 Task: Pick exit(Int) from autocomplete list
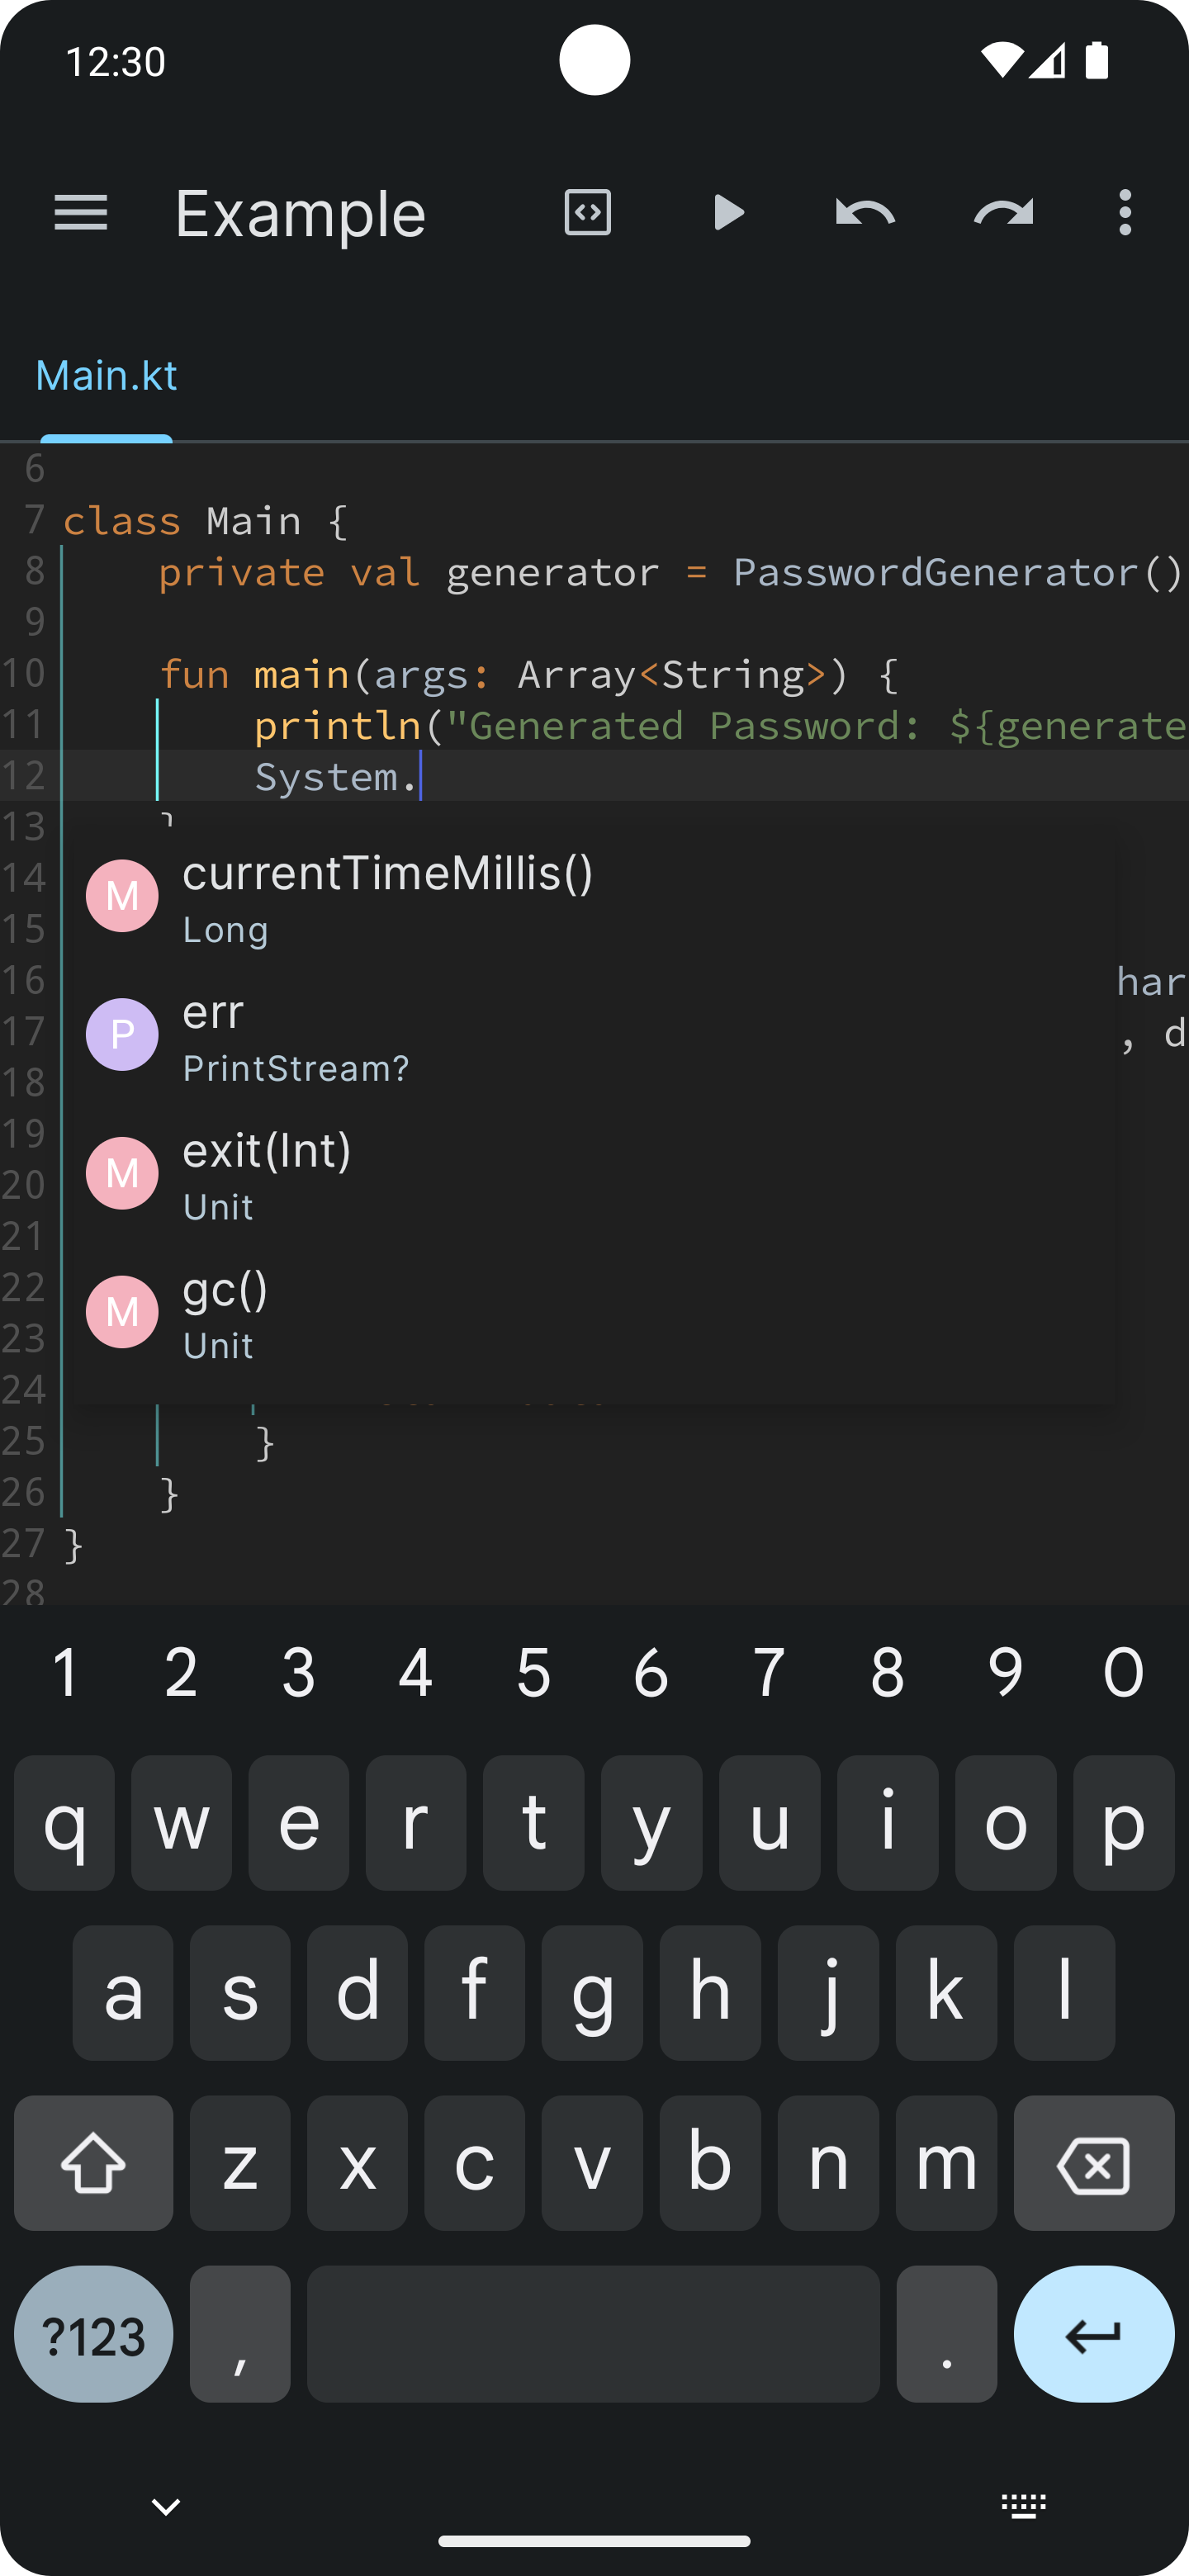pyautogui.click(x=594, y=1174)
